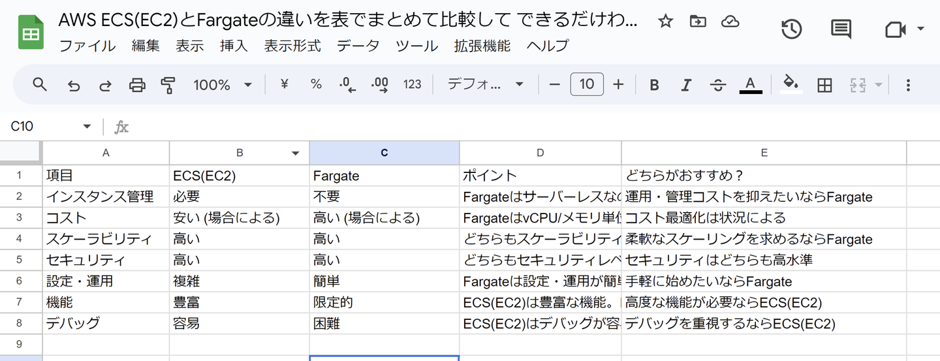This screenshot has height=361, width=940.
Task: Click the move to folder icon
Action: tap(697, 22)
